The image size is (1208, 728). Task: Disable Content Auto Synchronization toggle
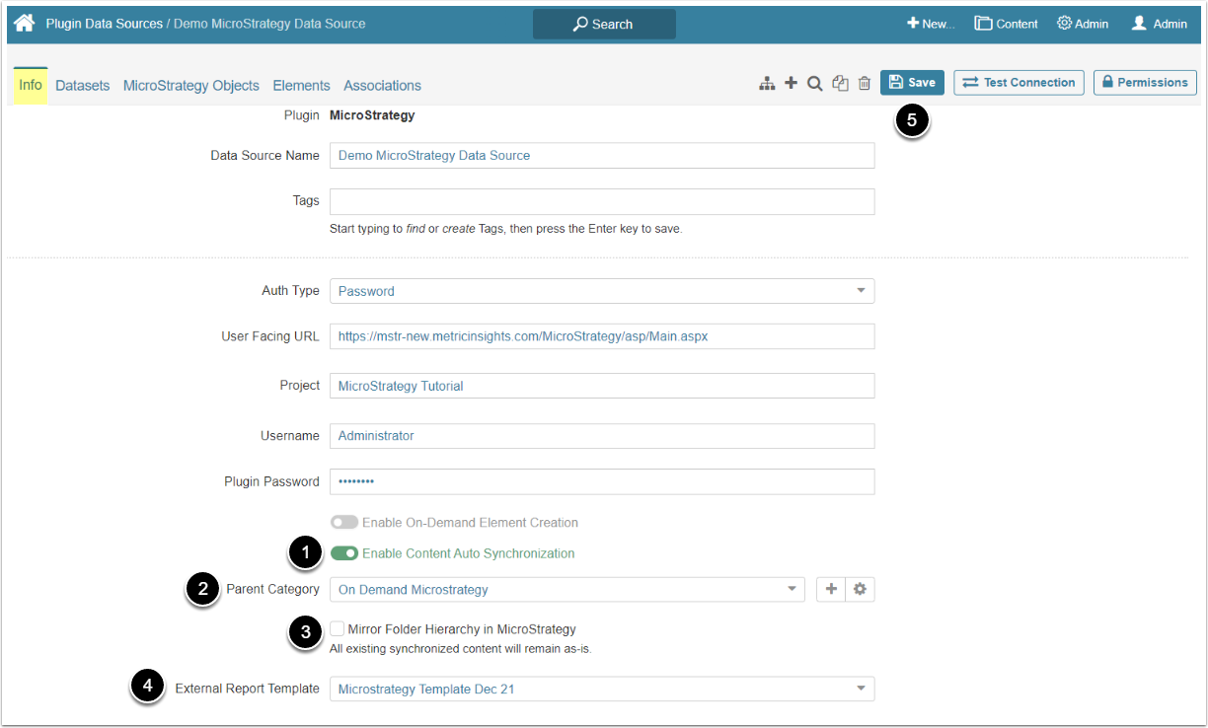tap(344, 553)
